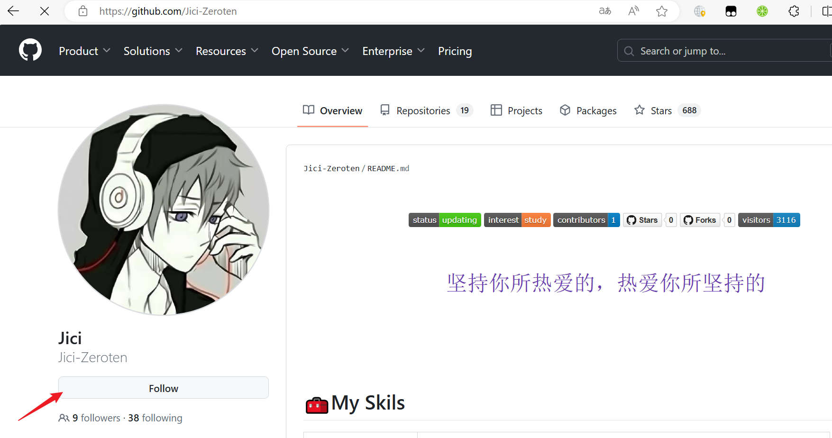Open the black mask extension icon
Image resolution: width=832 pixels, height=438 pixels.
pyautogui.click(x=731, y=11)
